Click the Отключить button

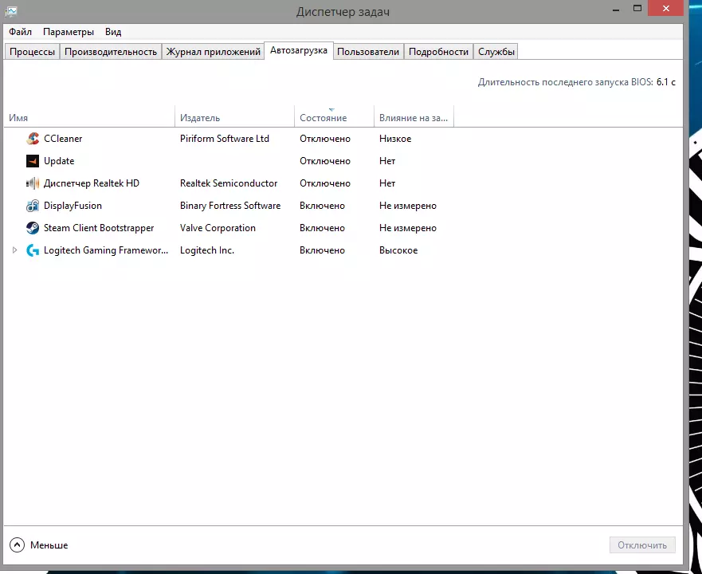tap(642, 545)
